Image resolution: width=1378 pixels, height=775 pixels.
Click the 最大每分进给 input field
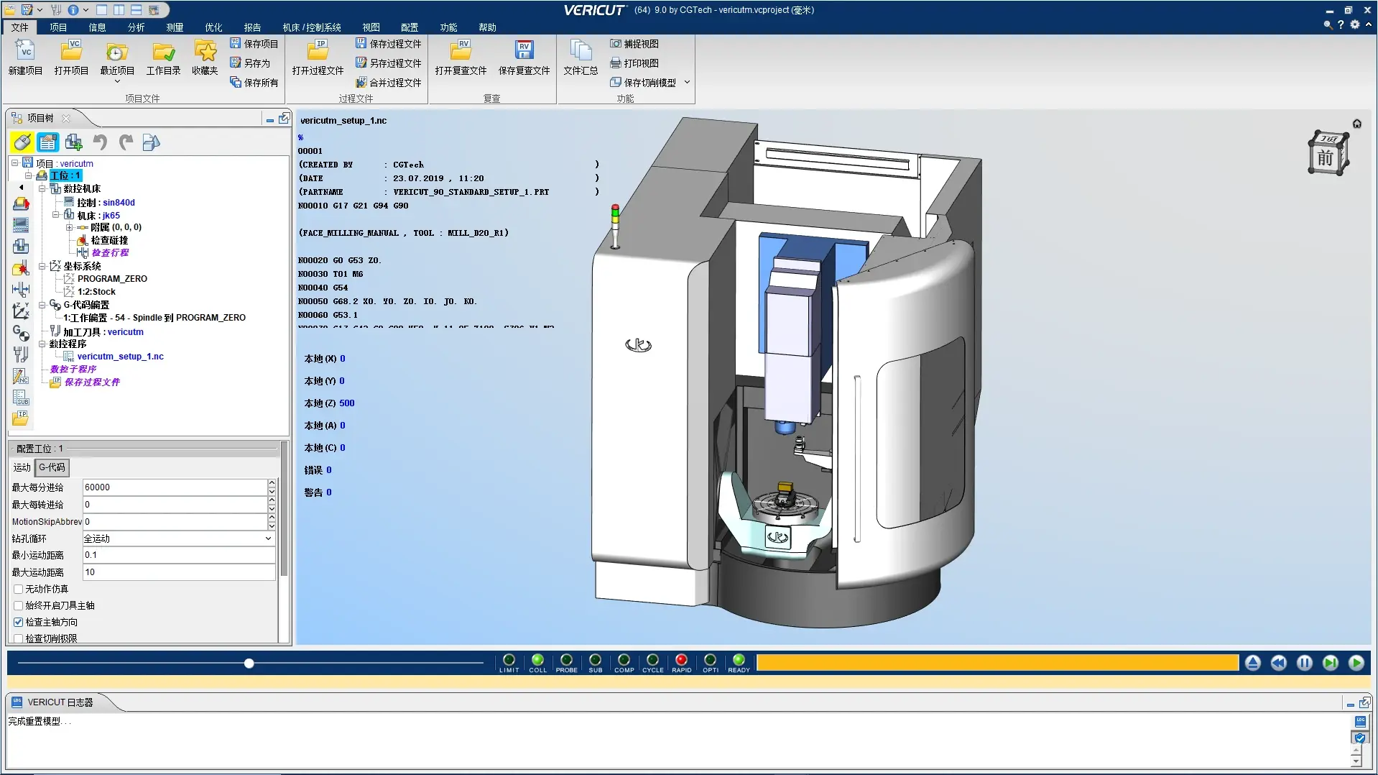pos(175,487)
